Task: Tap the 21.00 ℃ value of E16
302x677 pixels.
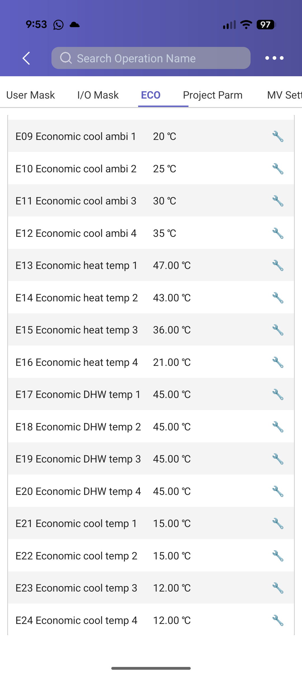Action: click(172, 363)
